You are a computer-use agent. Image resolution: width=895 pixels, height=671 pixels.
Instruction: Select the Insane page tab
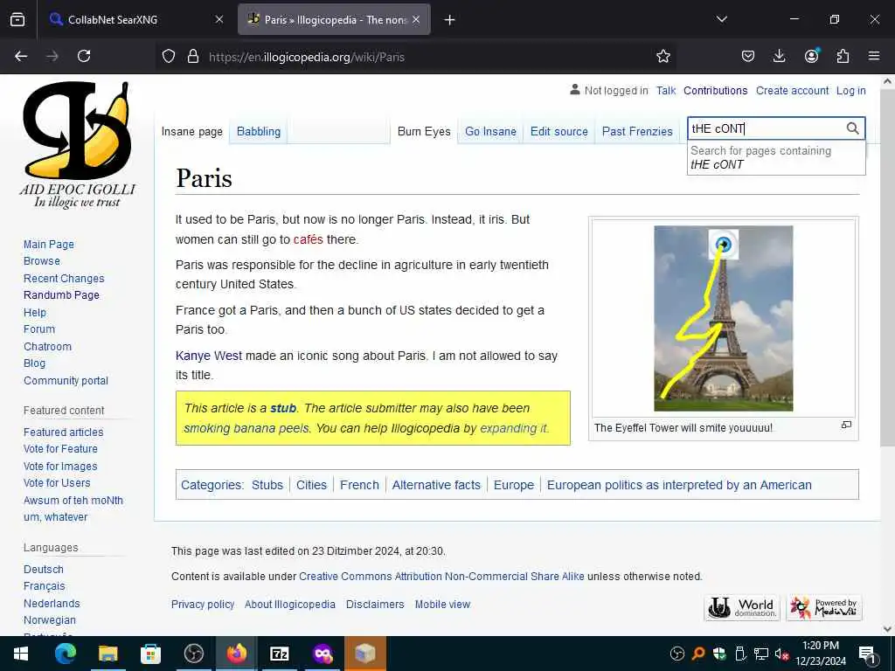[x=191, y=131]
